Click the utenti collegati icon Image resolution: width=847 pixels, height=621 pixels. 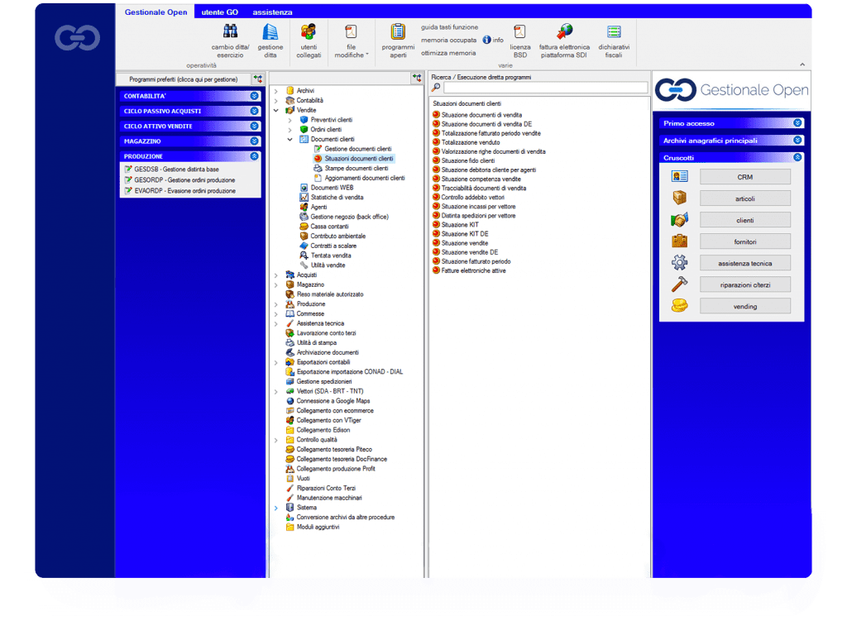[309, 31]
